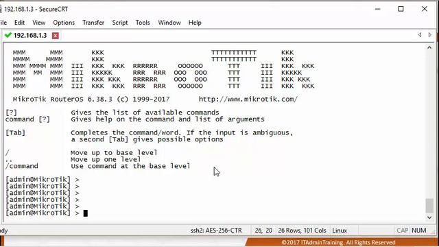This screenshot has width=439, height=247.
Task: Click the vertical scrollbar thumb
Action: (429, 206)
